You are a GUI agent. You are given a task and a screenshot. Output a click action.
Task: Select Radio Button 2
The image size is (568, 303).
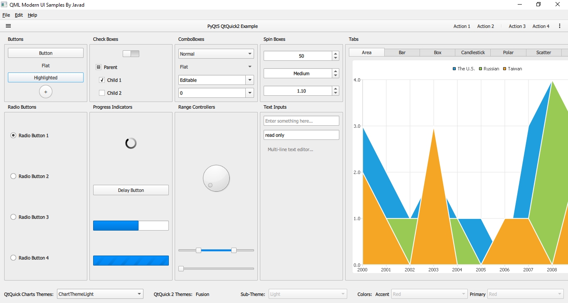pyautogui.click(x=13, y=176)
